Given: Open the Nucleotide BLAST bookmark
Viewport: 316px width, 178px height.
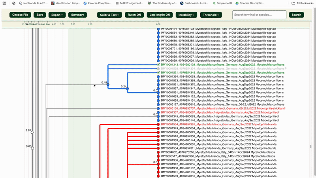Looking at the screenshot, I should (x=34, y=3).
